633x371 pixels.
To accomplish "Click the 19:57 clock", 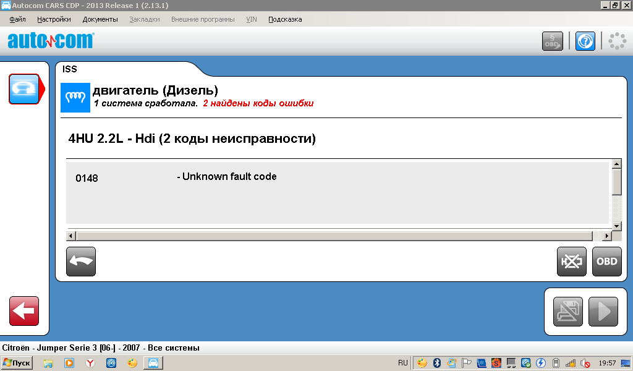I will [607, 363].
